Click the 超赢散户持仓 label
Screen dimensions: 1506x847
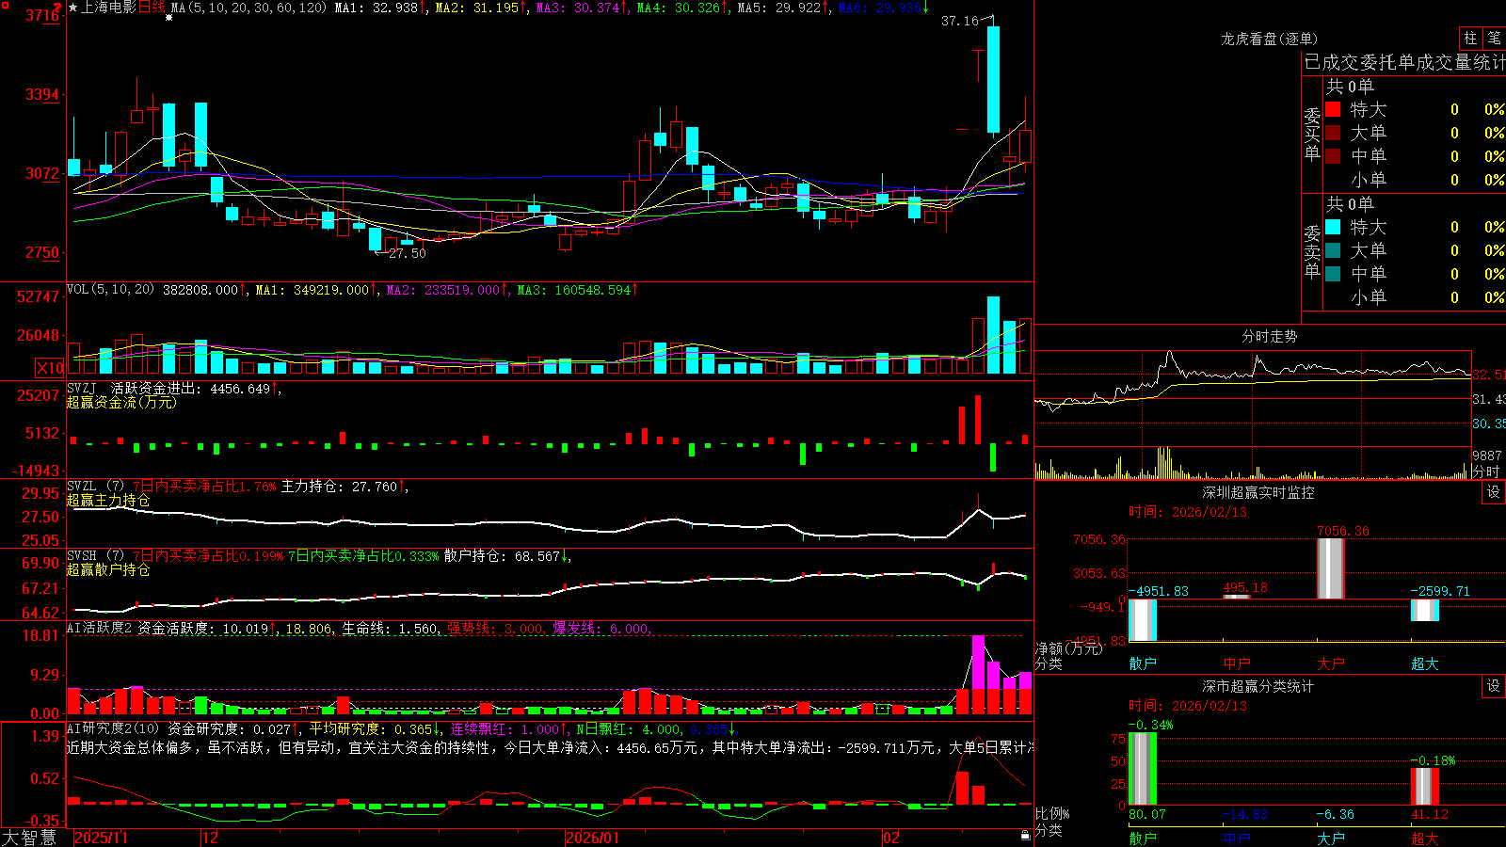click(x=108, y=569)
